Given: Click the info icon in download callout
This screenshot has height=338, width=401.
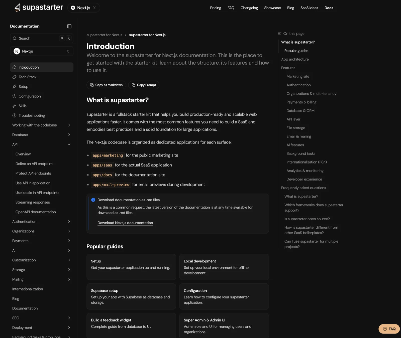Looking at the screenshot, I should [93, 200].
